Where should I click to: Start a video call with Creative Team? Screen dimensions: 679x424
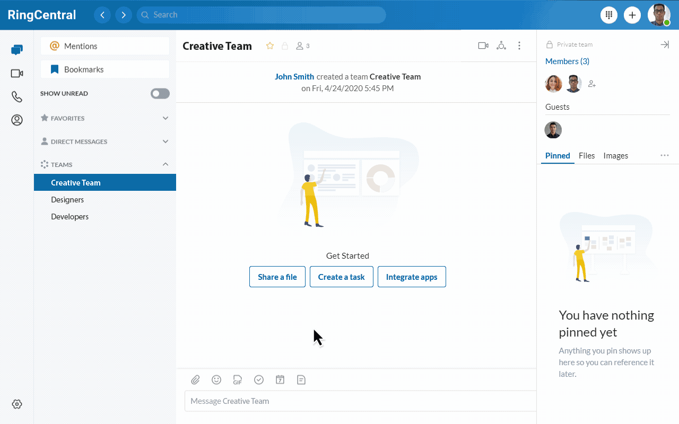[x=483, y=46]
